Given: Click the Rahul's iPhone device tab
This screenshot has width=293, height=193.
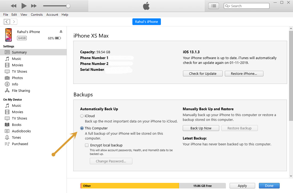Looking at the screenshot, I should (x=146, y=22).
